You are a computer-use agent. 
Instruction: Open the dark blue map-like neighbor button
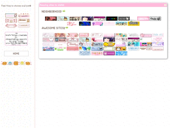[x=85, y=24]
